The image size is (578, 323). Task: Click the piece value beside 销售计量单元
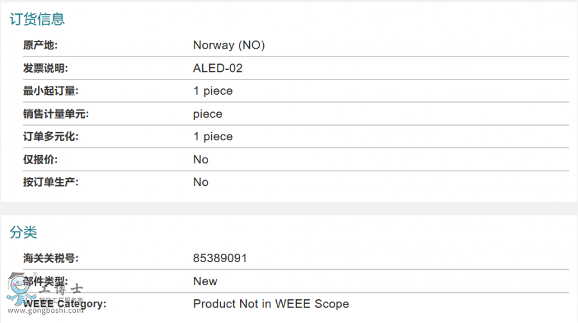(207, 114)
